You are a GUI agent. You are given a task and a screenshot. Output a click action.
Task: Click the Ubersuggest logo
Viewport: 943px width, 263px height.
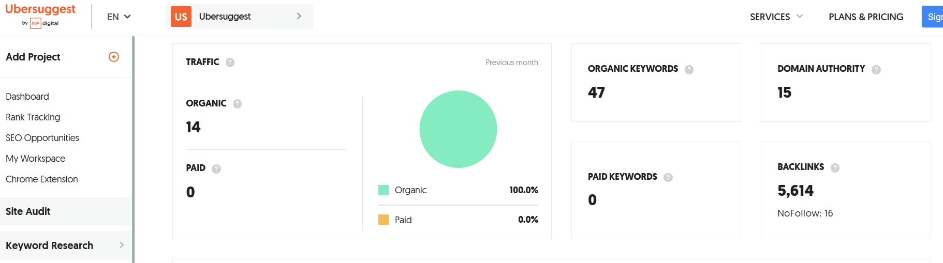point(40,16)
